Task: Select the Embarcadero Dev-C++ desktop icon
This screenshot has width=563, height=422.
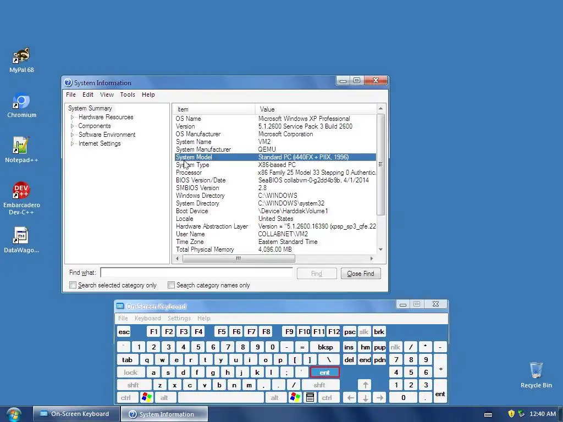Action: pos(21,198)
